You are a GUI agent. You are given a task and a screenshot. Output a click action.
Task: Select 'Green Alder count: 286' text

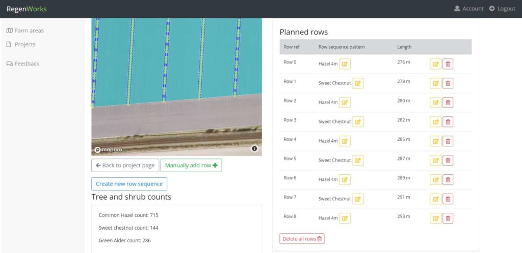pyautogui.click(x=125, y=240)
